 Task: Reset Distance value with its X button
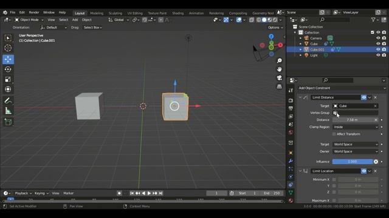click(376, 120)
